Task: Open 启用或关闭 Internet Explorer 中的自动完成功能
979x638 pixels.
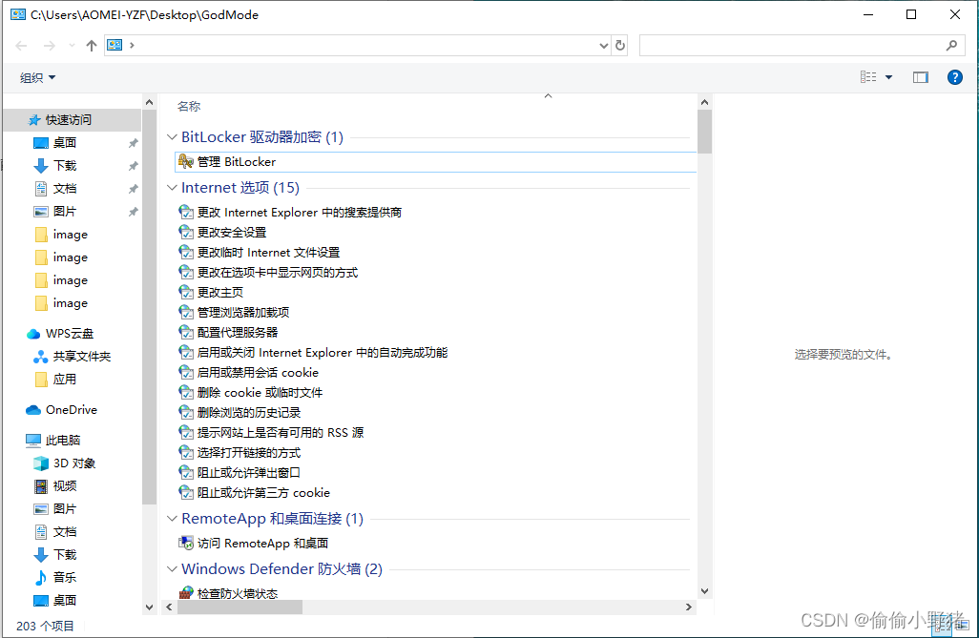Action: [323, 353]
